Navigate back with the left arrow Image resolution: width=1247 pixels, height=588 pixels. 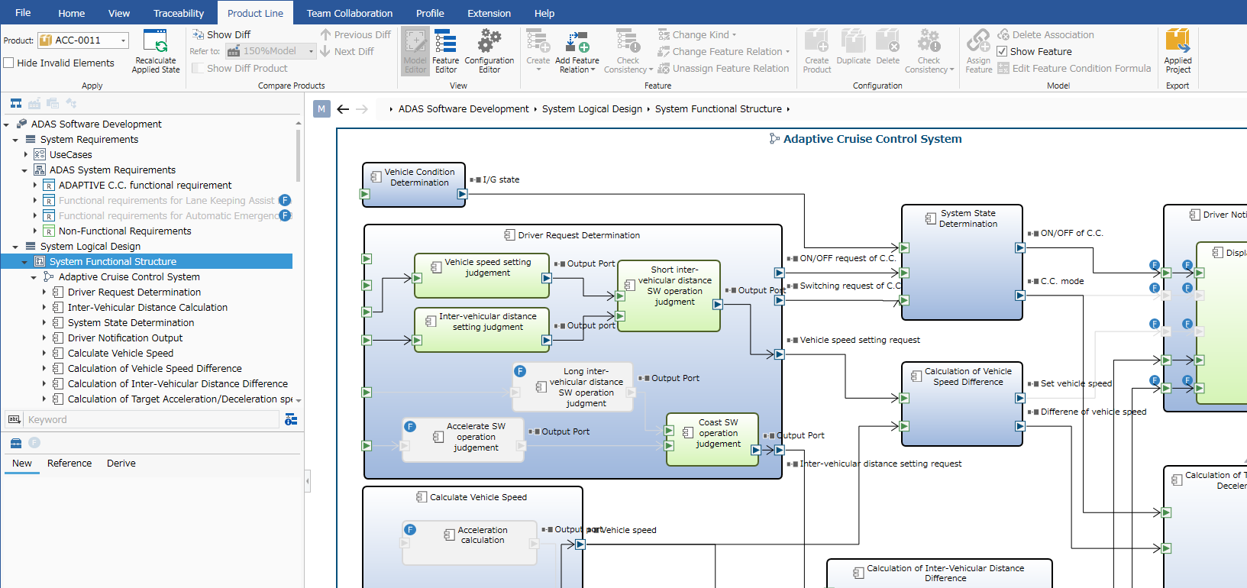click(343, 109)
